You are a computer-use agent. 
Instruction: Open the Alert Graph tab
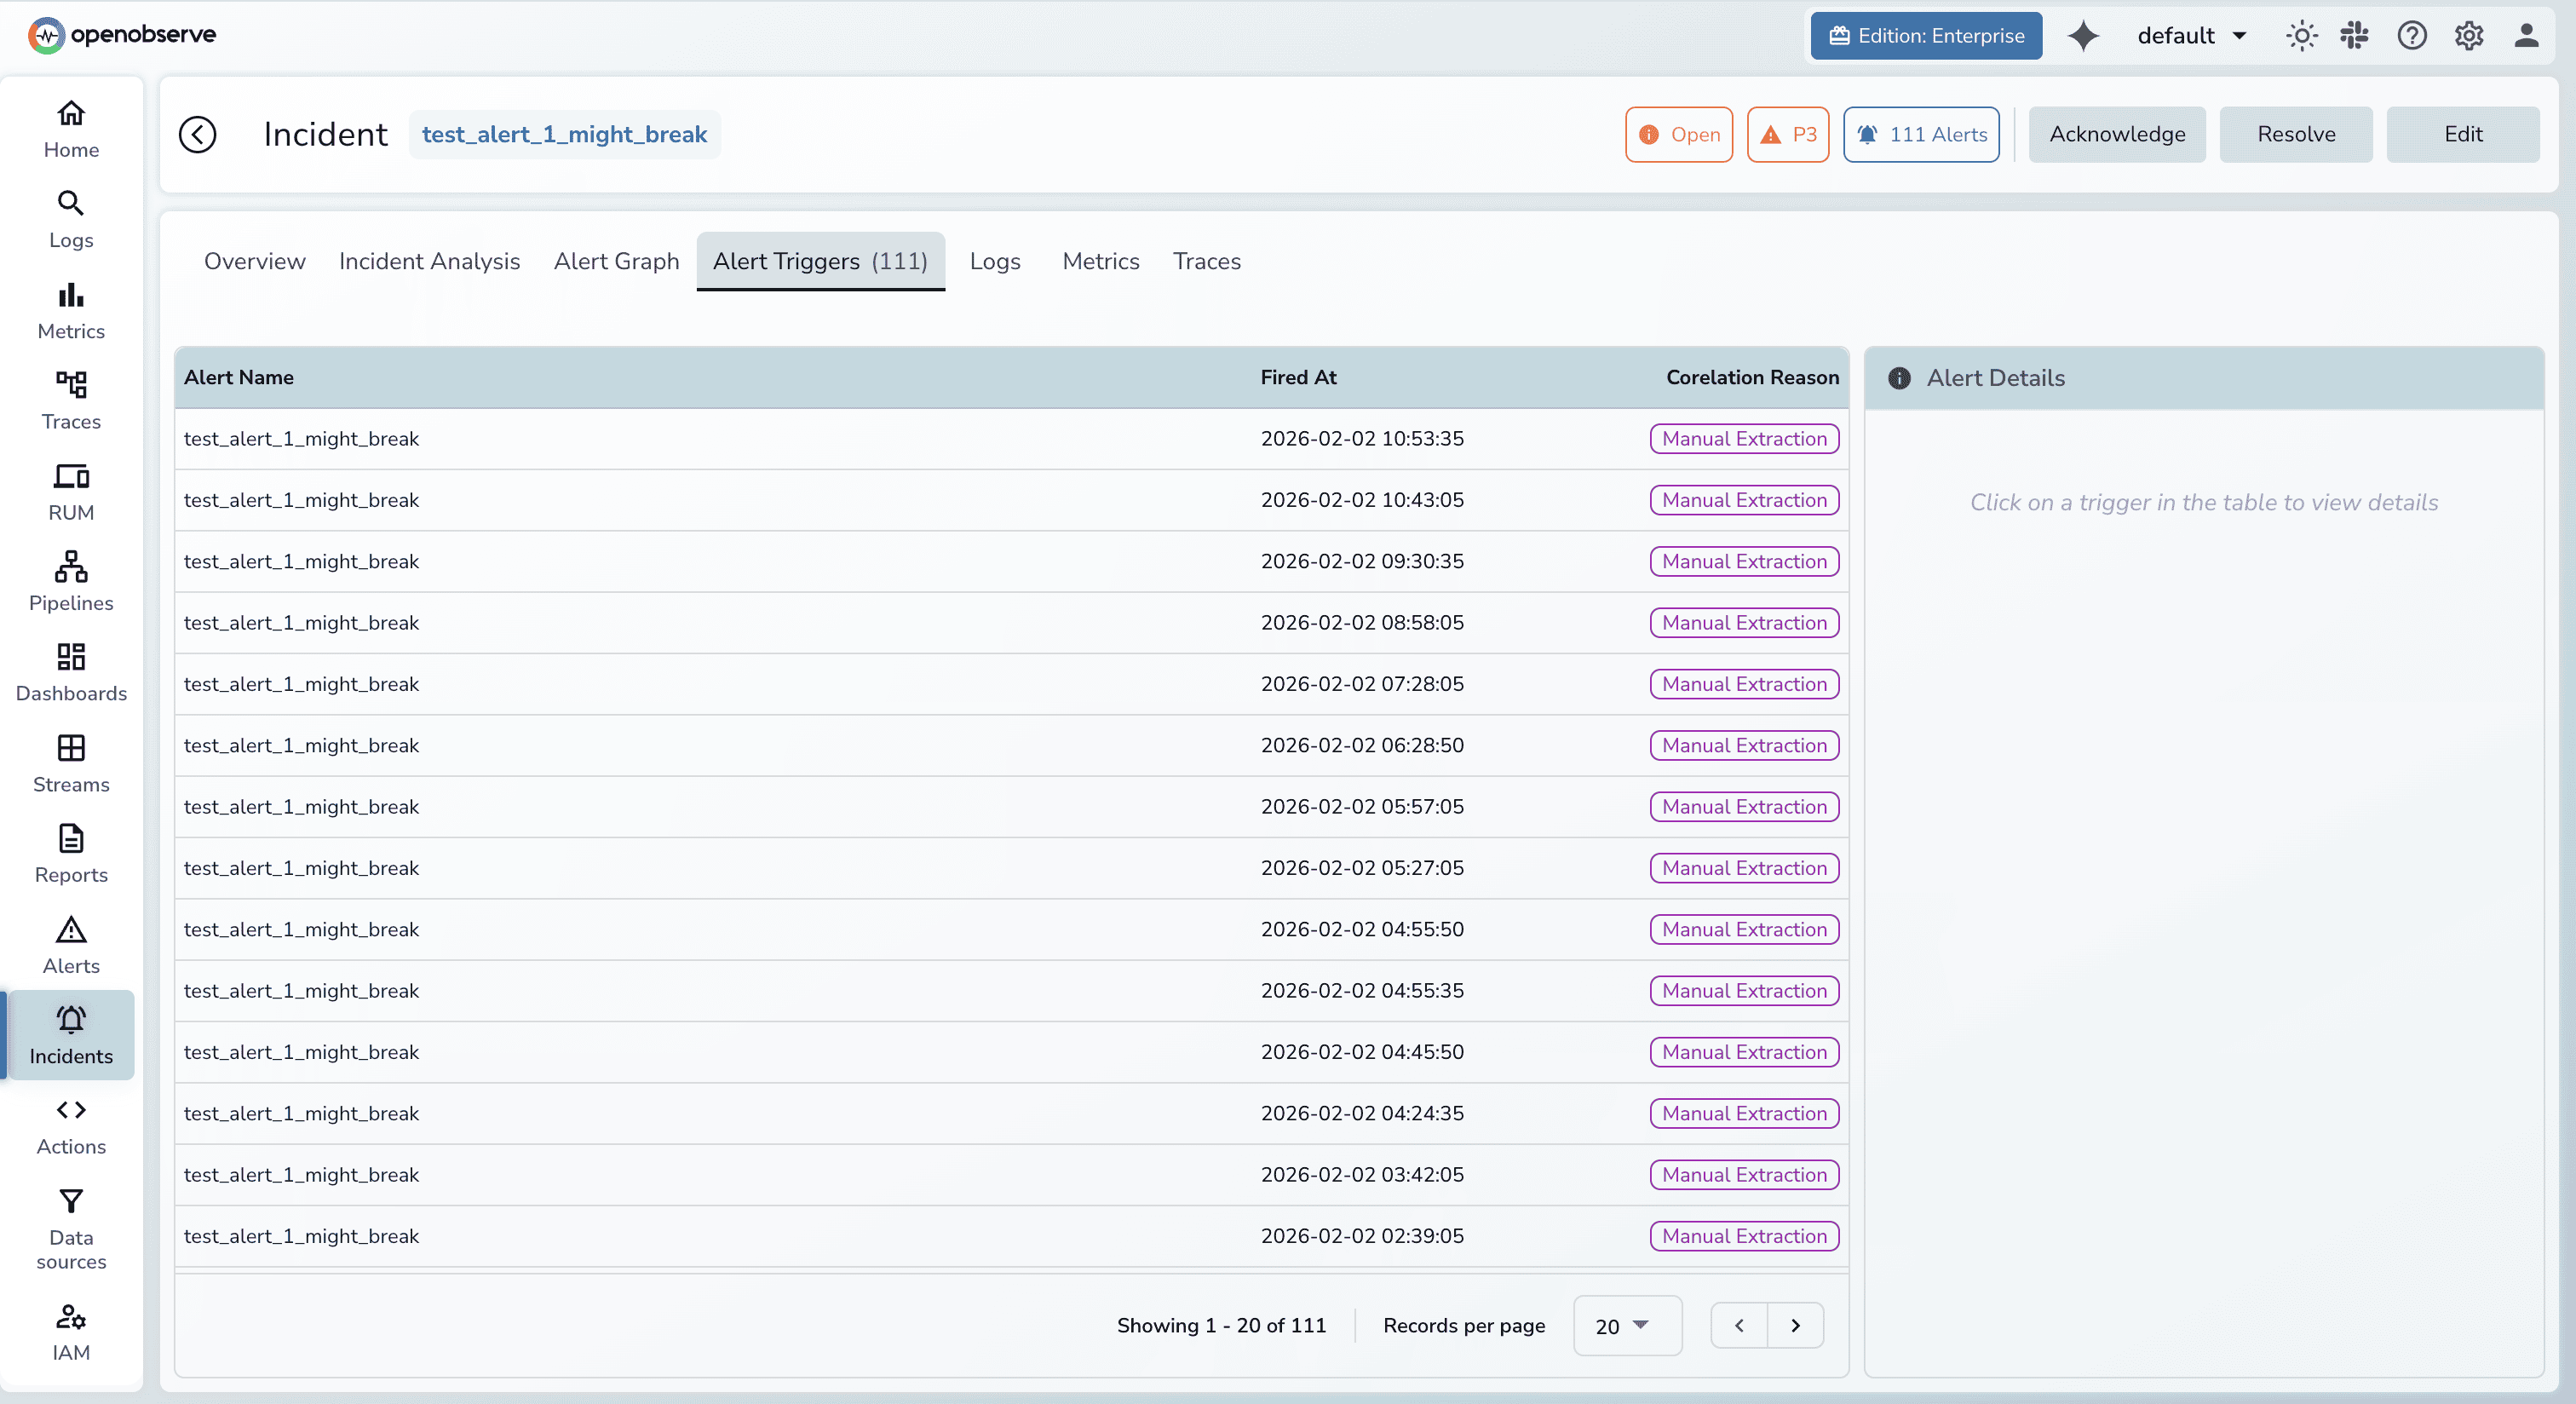616,261
